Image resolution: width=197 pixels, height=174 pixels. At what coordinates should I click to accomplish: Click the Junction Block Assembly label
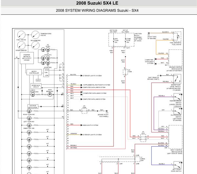[138, 37]
